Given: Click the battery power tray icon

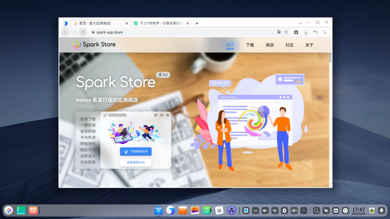Looking at the screenshot, I should 294,211.
